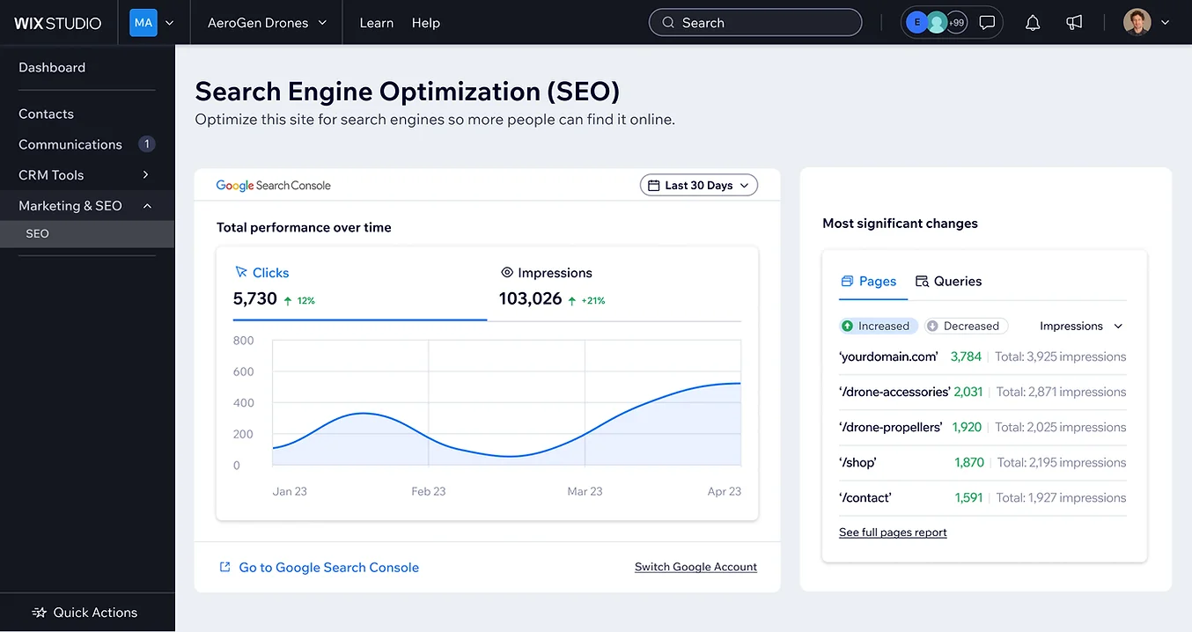Expand the CRM Tools submenu

pyautogui.click(x=146, y=175)
